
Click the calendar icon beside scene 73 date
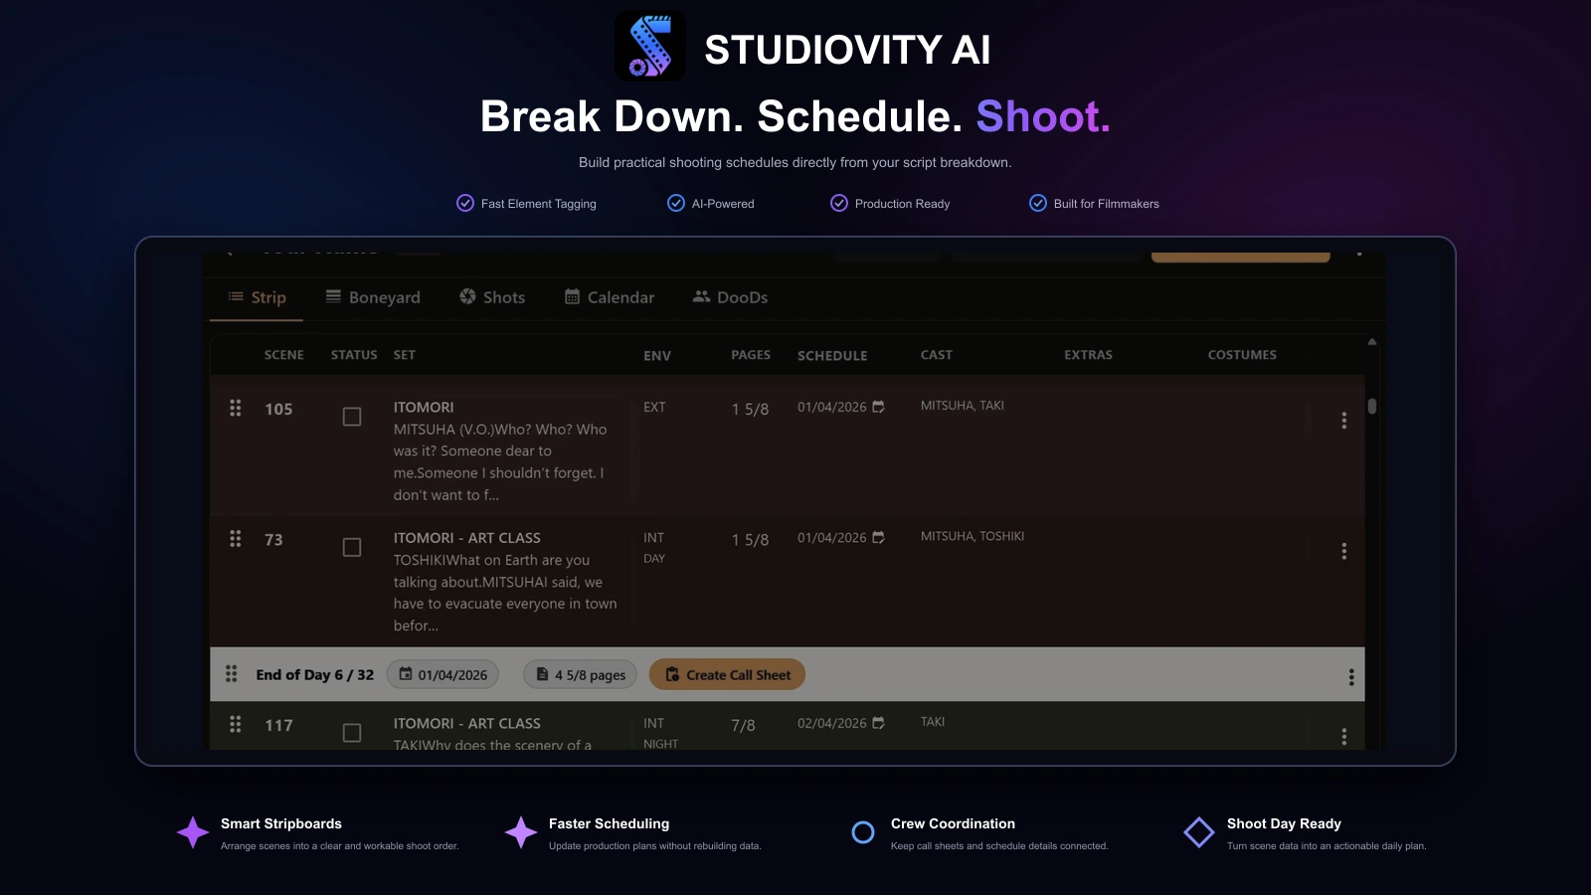tap(878, 537)
